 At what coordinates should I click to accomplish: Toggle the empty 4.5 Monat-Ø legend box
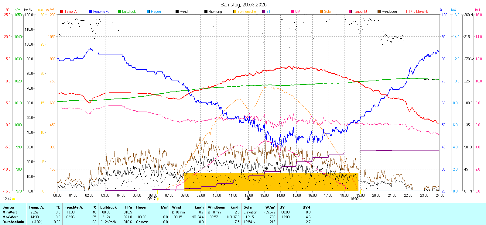(x=408, y=12)
